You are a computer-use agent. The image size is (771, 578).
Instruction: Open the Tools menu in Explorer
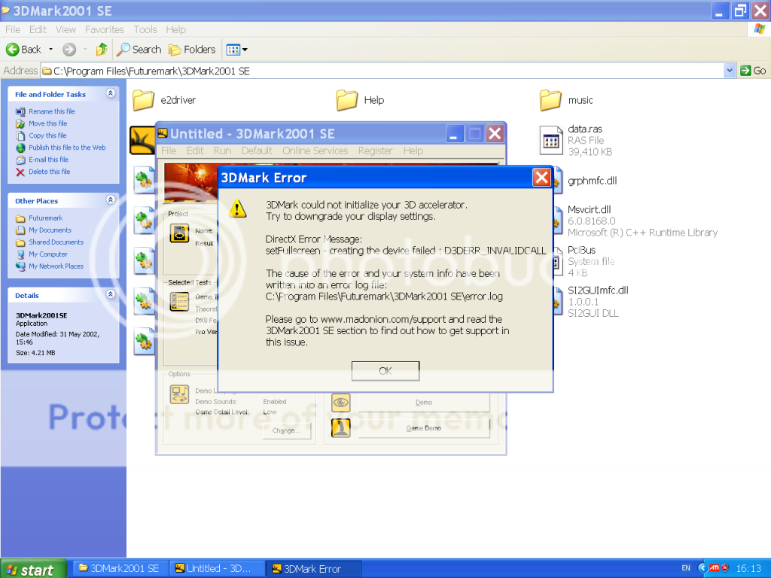coord(145,30)
